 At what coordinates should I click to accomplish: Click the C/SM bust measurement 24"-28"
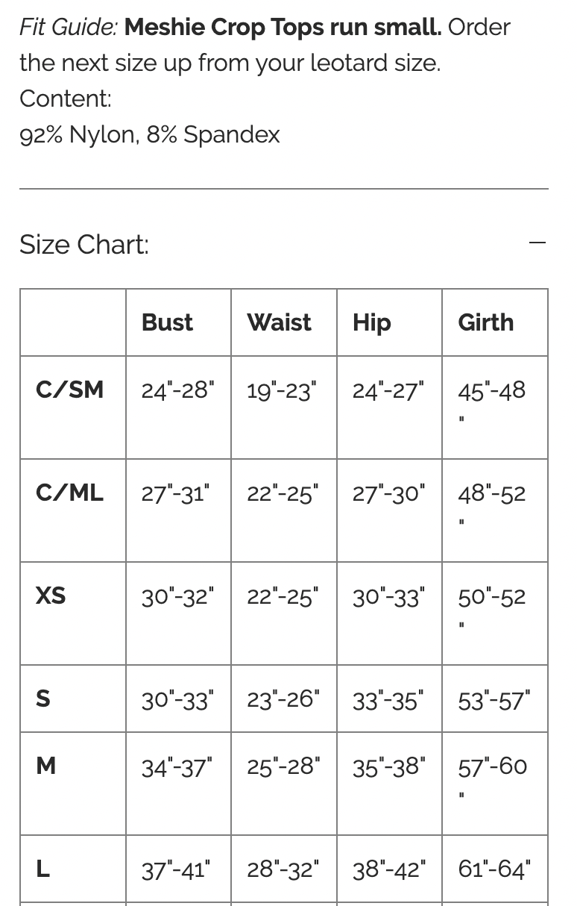pos(177,390)
